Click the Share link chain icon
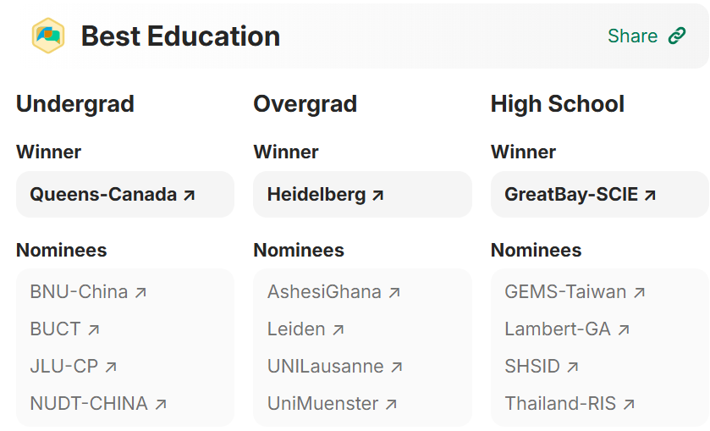The width and height of the screenshot is (710, 431). click(677, 36)
